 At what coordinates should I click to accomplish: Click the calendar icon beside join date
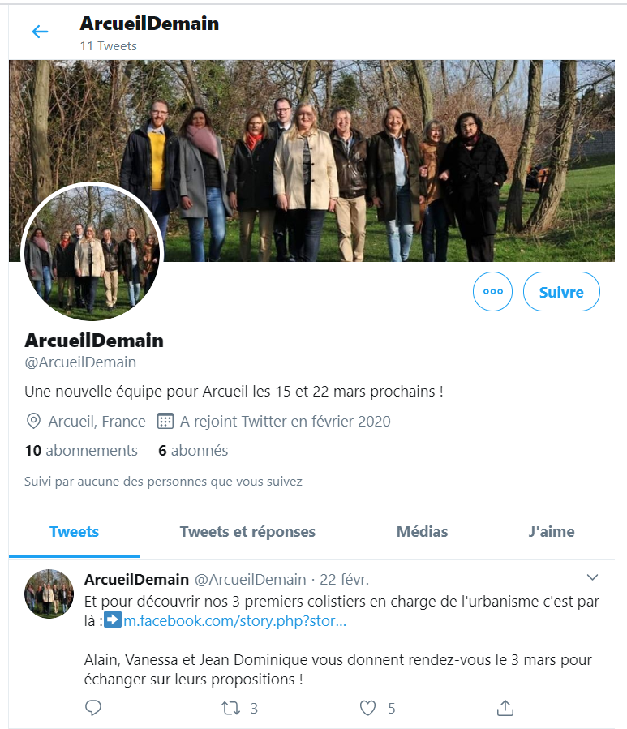coord(165,421)
